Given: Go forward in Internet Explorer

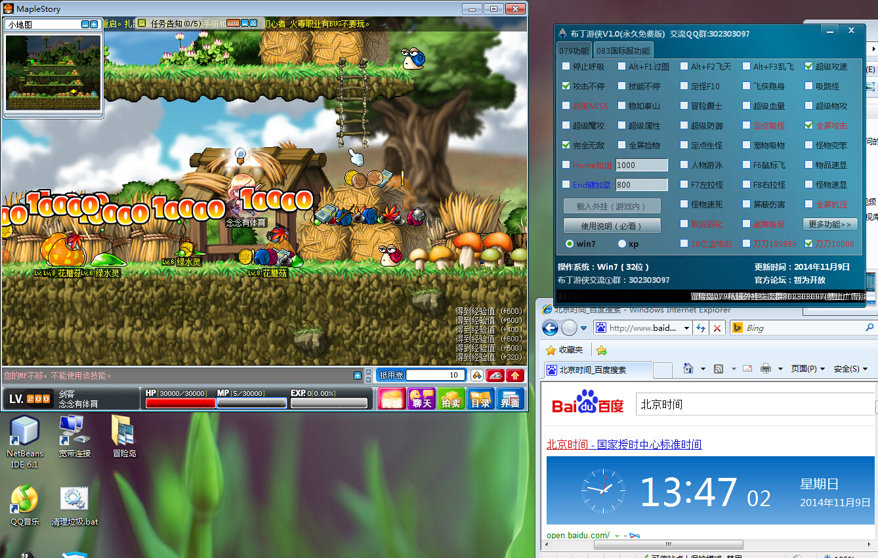Looking at the screenshot, I should click(569, 328).
